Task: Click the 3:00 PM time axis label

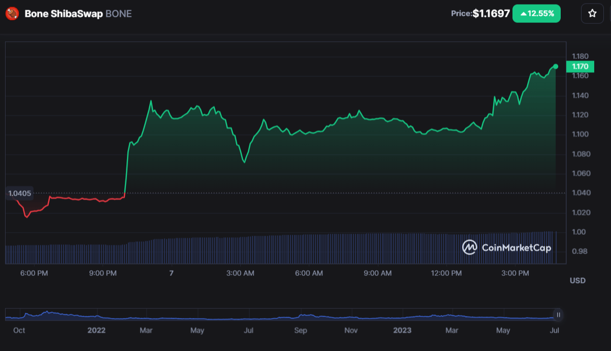Action: tap(515, 273)
